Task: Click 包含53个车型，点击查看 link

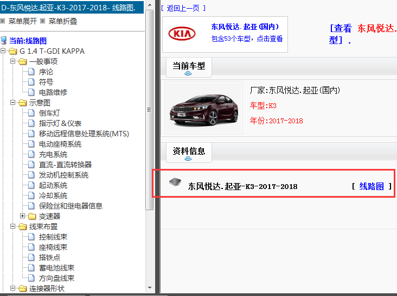Action: [x=247, y=39]
